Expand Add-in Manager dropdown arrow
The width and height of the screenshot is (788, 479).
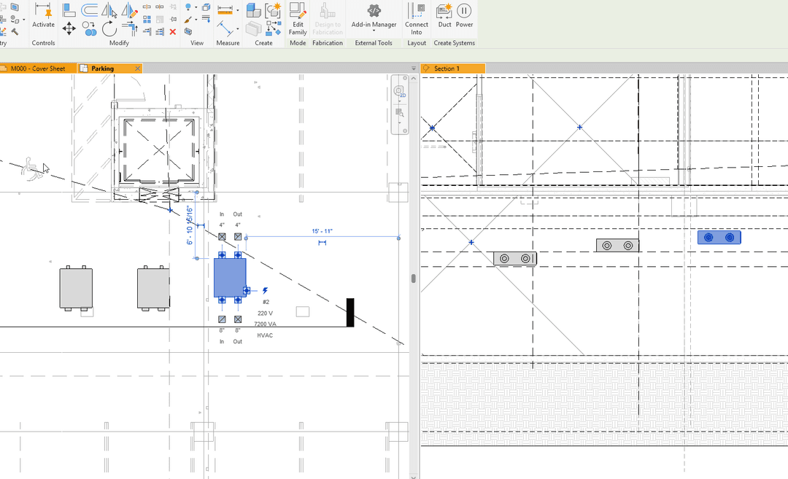[x=374, y=31]
